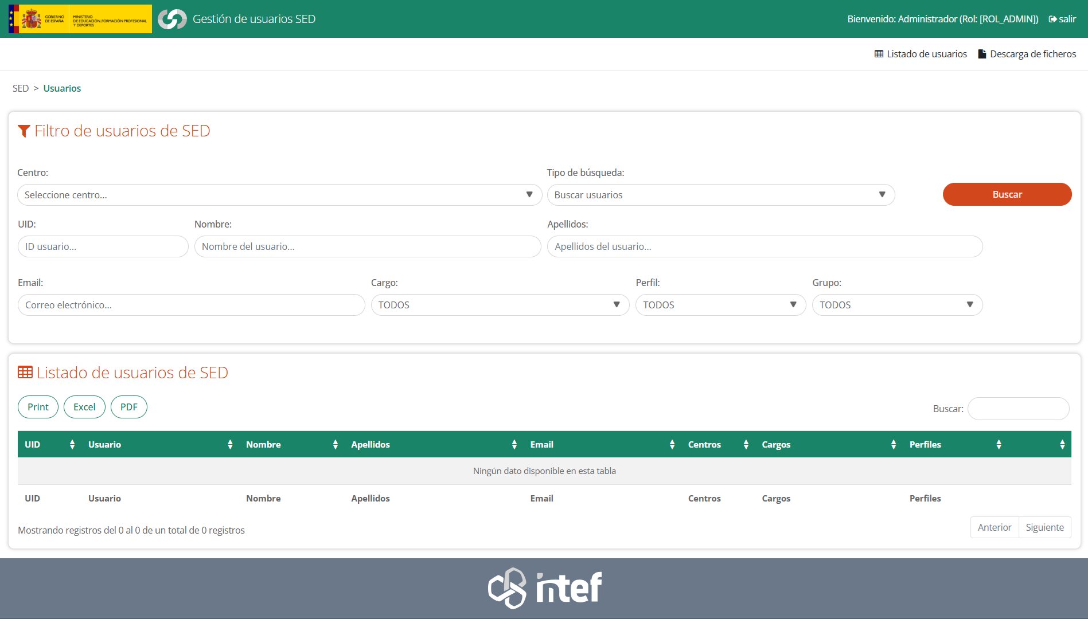Click 'Mostrando registros del 0 al 0' status text
The image size is (1088, 619).
(131, 530)
